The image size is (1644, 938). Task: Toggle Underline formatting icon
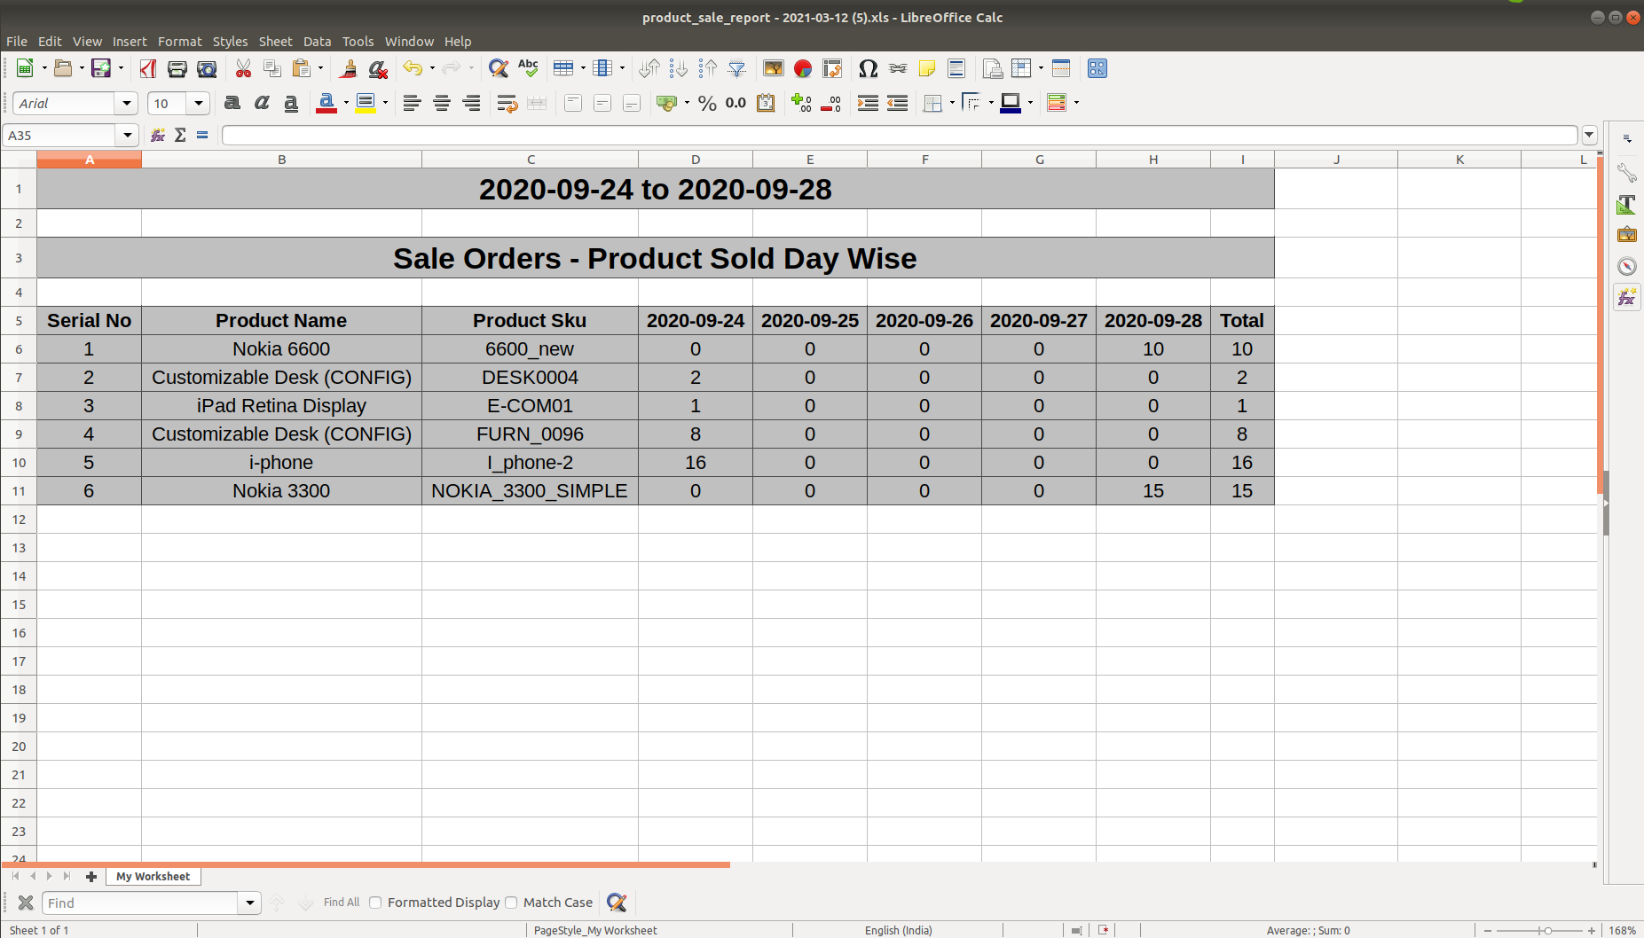(291, 103)
